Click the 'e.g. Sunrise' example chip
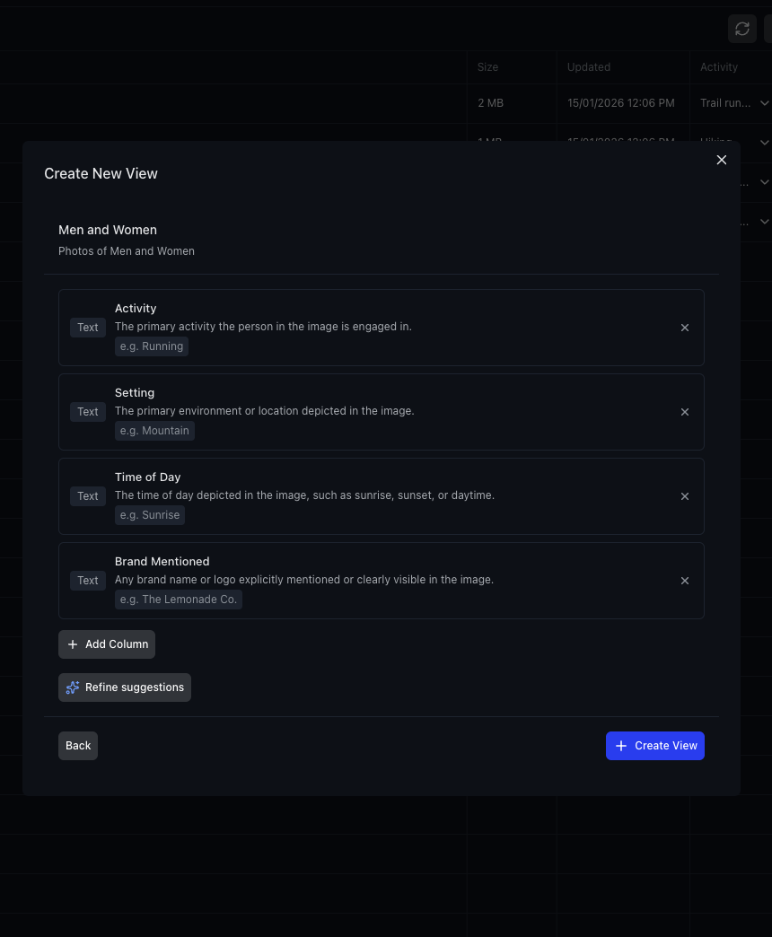This screenshot has height=937, width=772. pyautogui.click(x=150, y=515)
